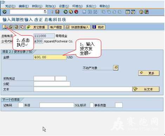The image size is (165, 136).
Task: Click inside the transaction command field
Action: click(27, 12)
